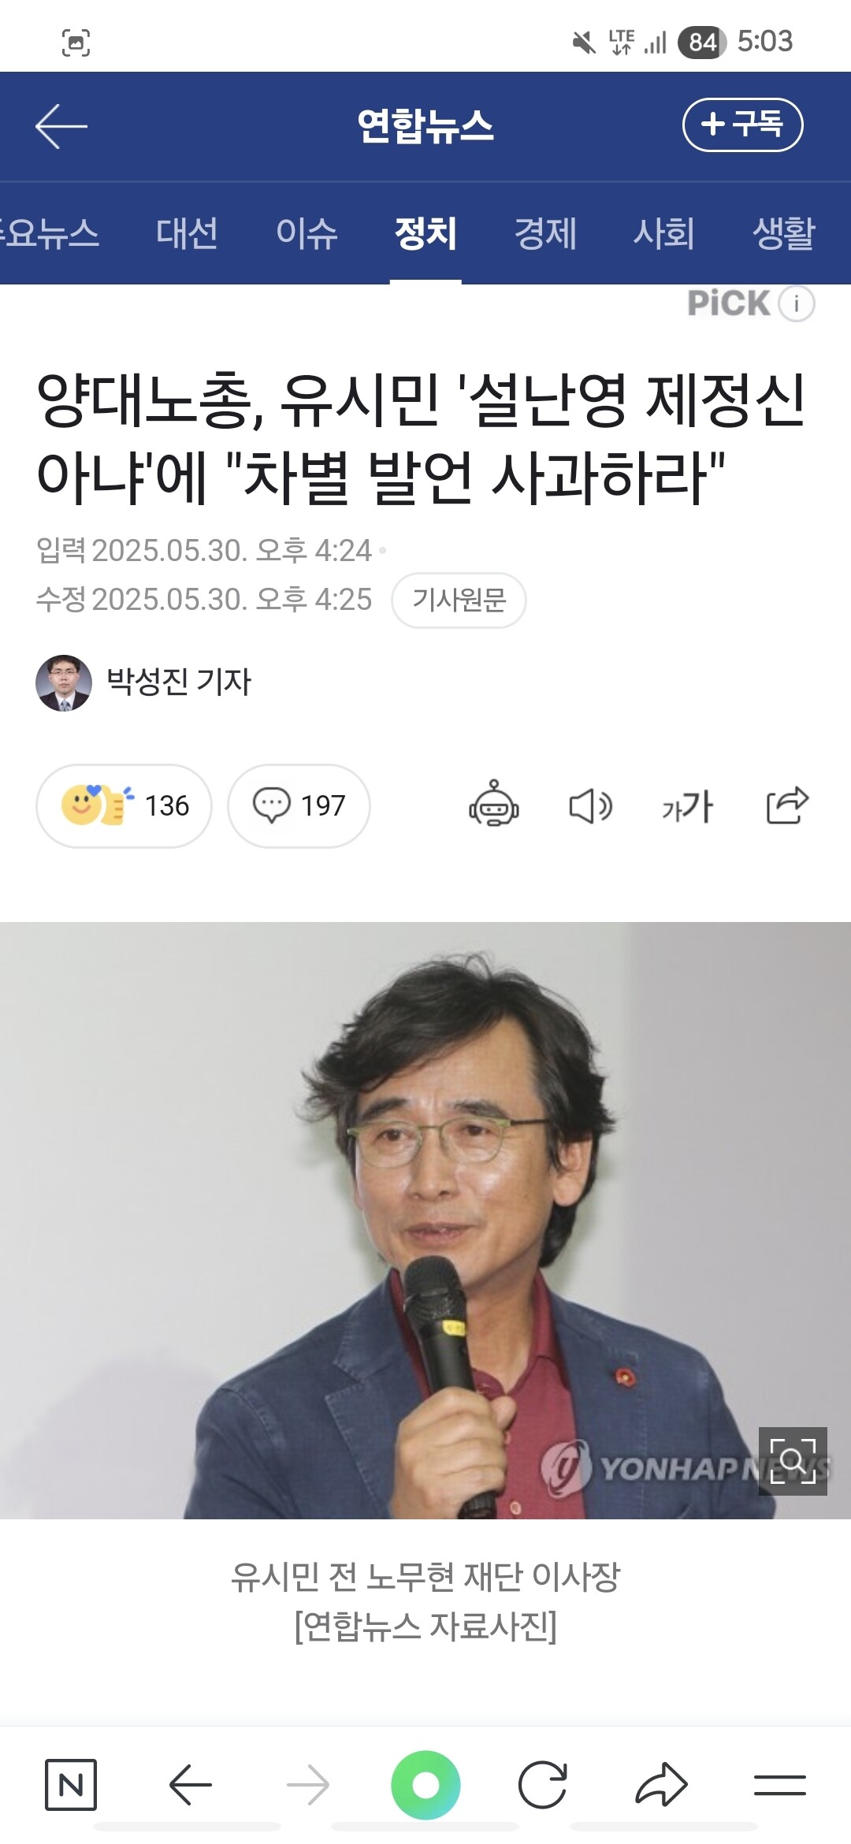This screenshot has height=1844, width=851.
Task: Share article using the share icon
Action: [788, 805]
